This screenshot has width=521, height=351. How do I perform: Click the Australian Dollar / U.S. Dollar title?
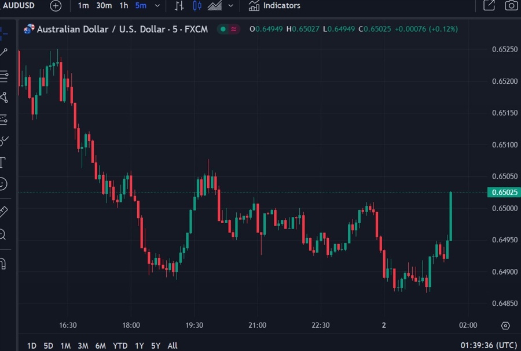122,29
